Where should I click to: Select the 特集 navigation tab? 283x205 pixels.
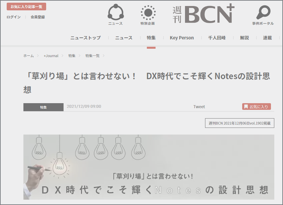click(151, 38)
